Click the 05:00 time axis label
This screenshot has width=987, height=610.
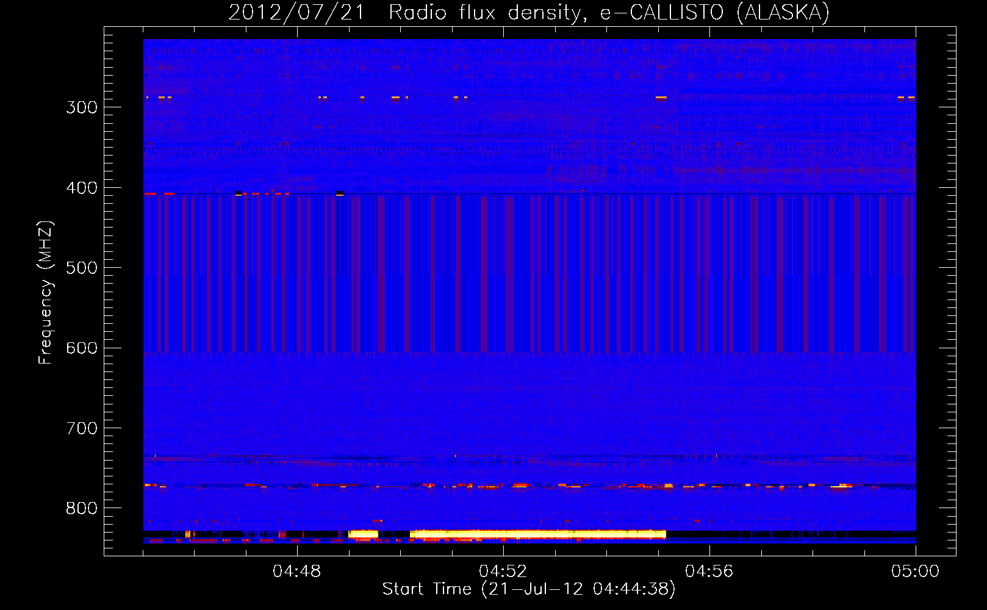click(916, 572)
